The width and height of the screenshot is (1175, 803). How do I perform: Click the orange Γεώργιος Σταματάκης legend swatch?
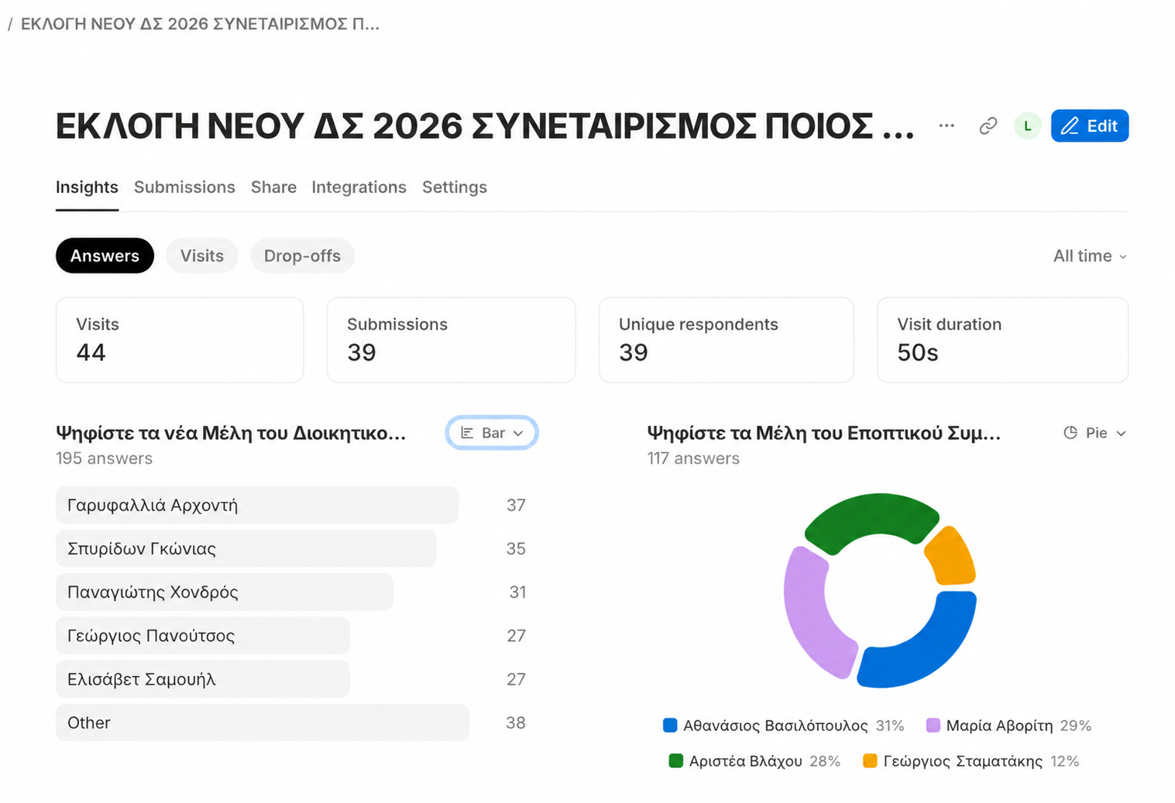(870, 761)
